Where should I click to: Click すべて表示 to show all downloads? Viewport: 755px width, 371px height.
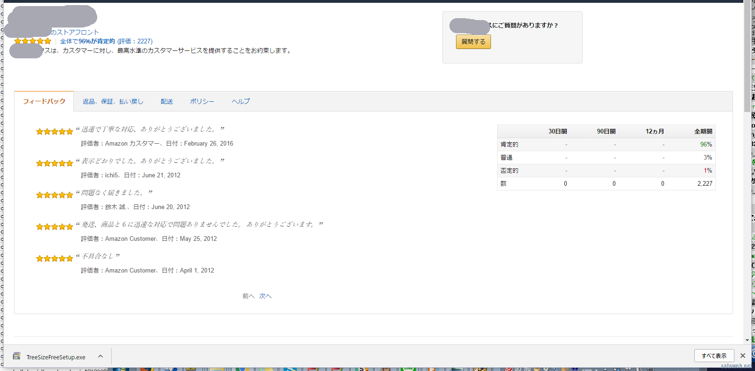coord(714,356)
